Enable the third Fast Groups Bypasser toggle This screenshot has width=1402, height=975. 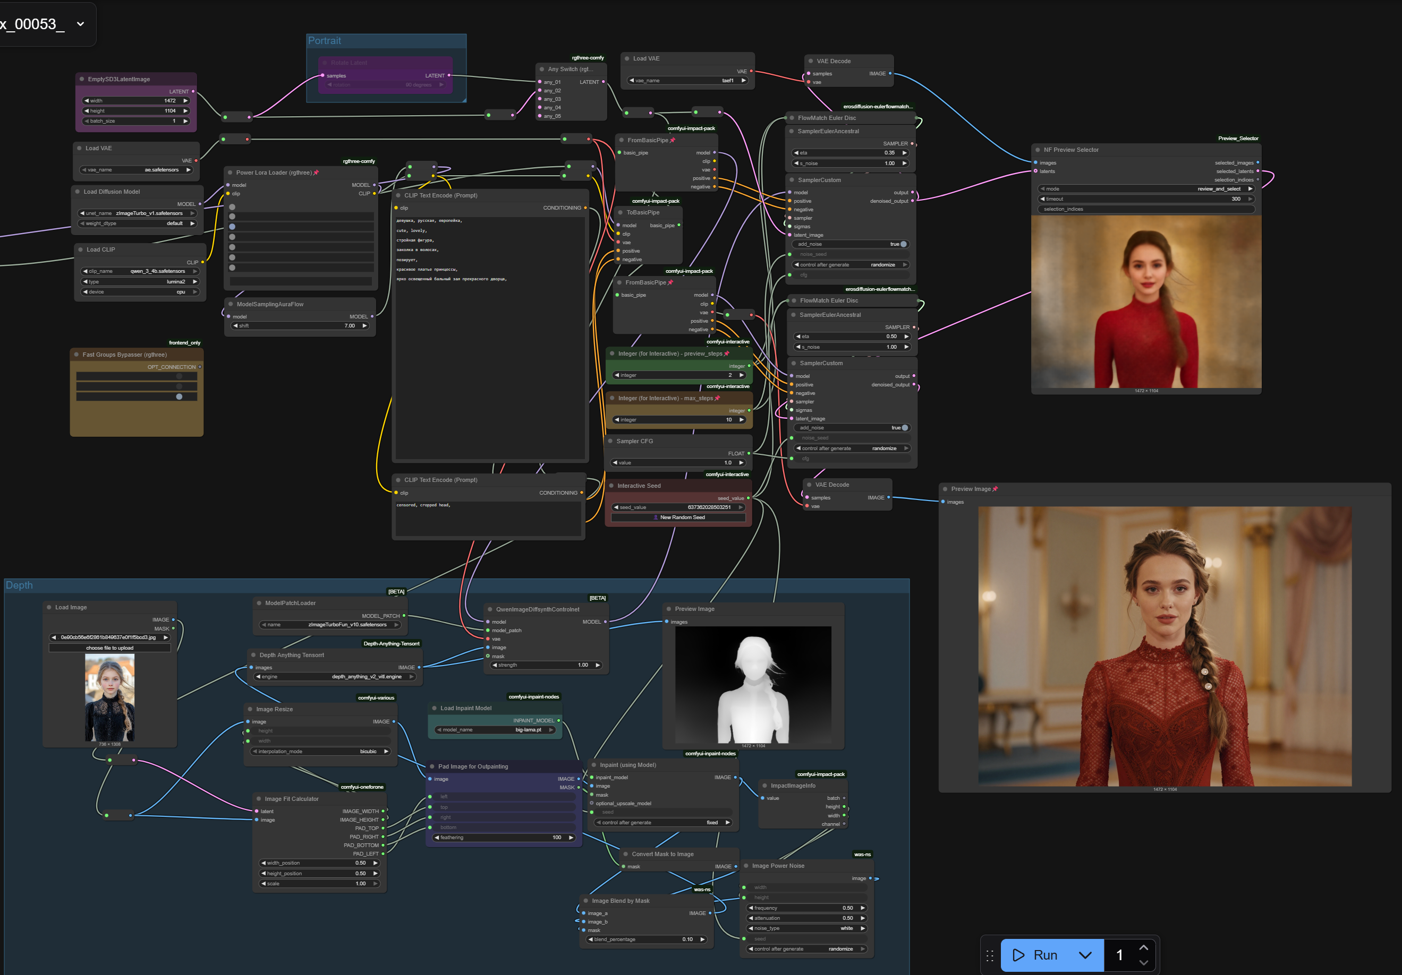pyautogui.click(x=179, y=396)
